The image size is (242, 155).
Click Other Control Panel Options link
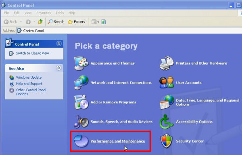click(x=31, y=92)
